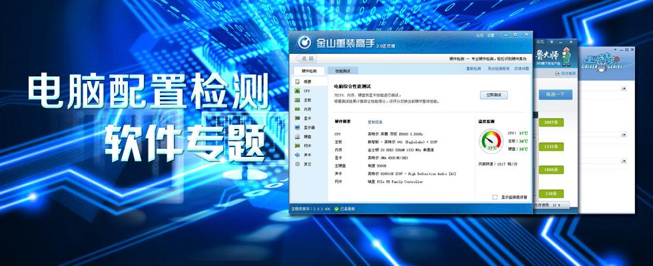Click the 主硬盘 row value 希捷 500GB
Viewport: 653px width, 266px height.
377,166
